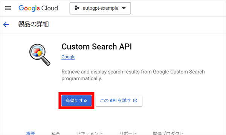Image resolution: width=226 pixels, height=135 pixels.
Task: Click the 有効にする enable button
Action: [76, 100]
